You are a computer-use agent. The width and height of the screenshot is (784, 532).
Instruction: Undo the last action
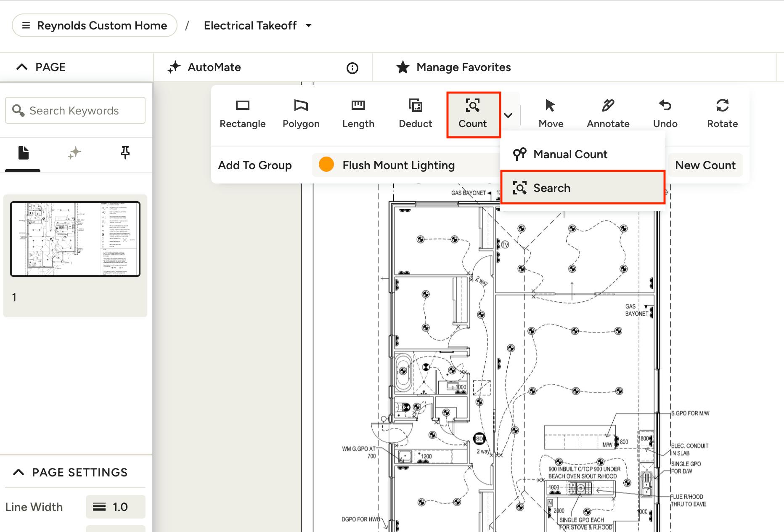(x=665, y=114)
